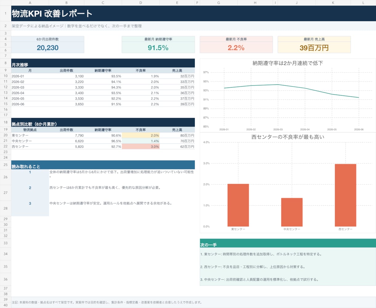Click action item '1. 東センター: 時間帯別の処理件数'
This screenshot has height=308, width=376.
(x=288, y=254)
